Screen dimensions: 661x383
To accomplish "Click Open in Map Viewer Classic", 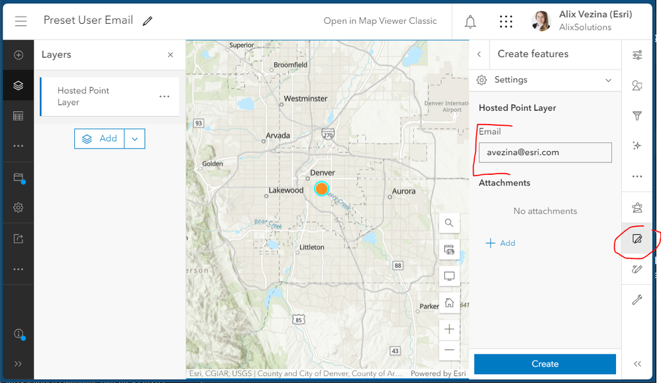I will (380, 21).
